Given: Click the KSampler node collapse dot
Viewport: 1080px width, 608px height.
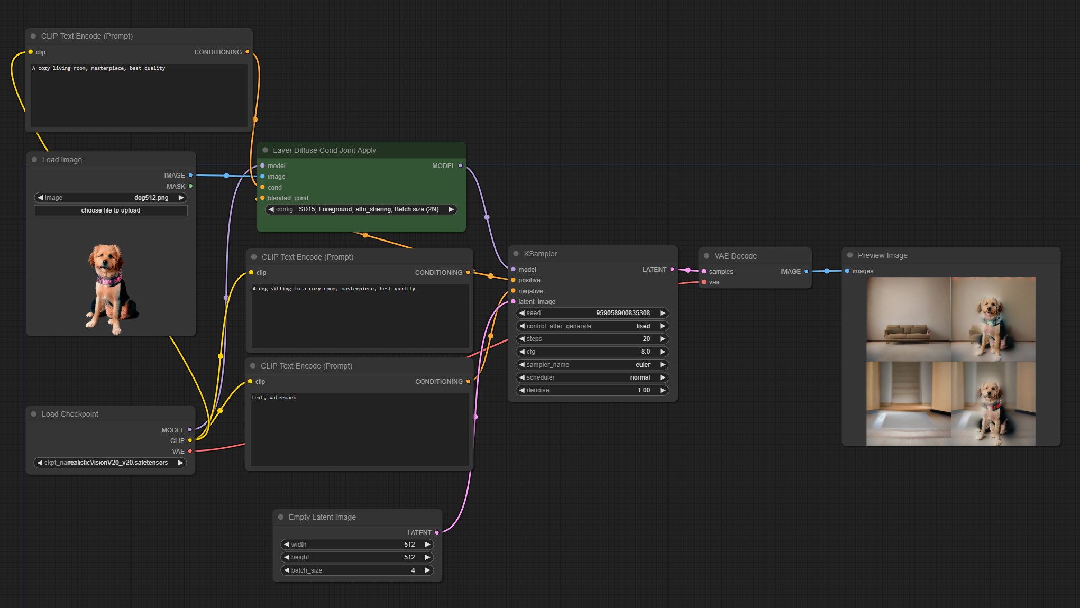Looking at the screenshot, I should [x=516, y=254].
